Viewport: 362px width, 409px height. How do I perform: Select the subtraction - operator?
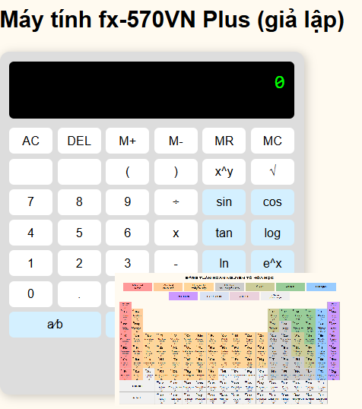(x=176, y=262)
